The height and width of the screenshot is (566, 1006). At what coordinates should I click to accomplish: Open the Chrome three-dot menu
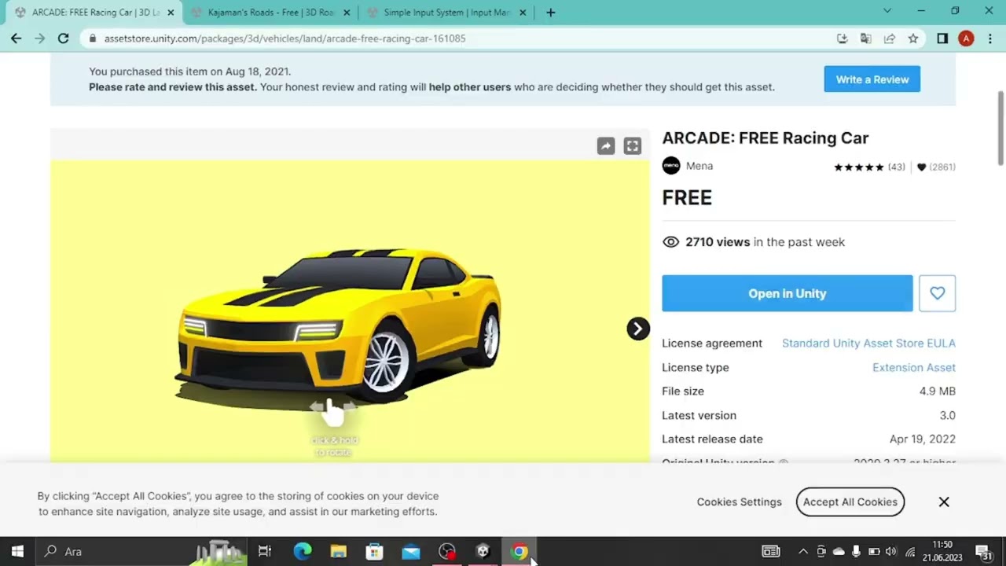989,38
